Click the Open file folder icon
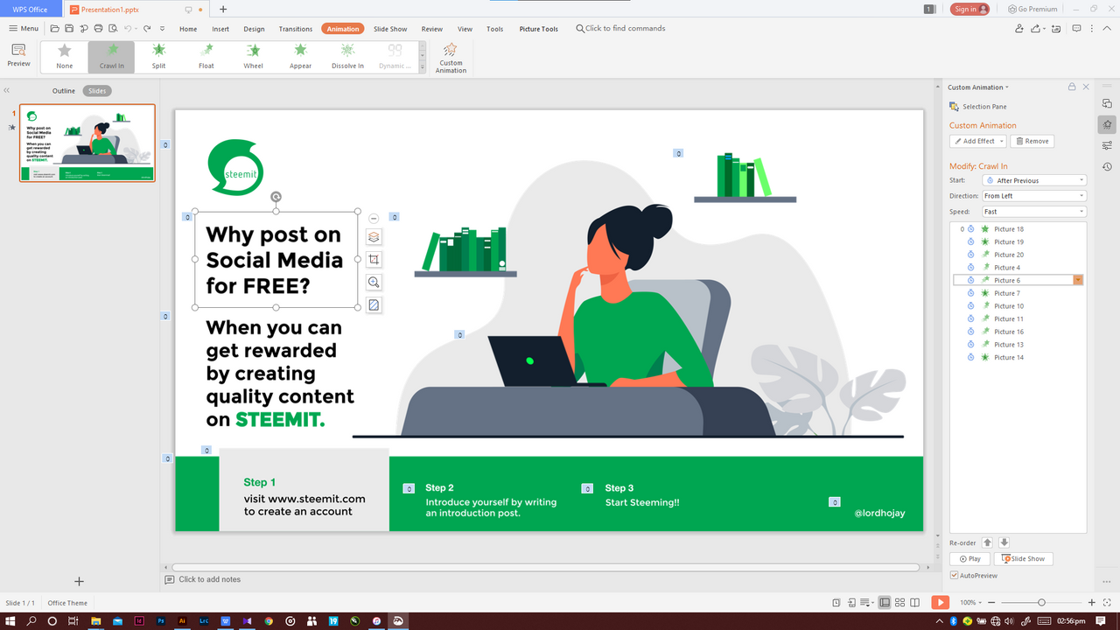Screen dimensions: 1120x630 tap(55, 29)
